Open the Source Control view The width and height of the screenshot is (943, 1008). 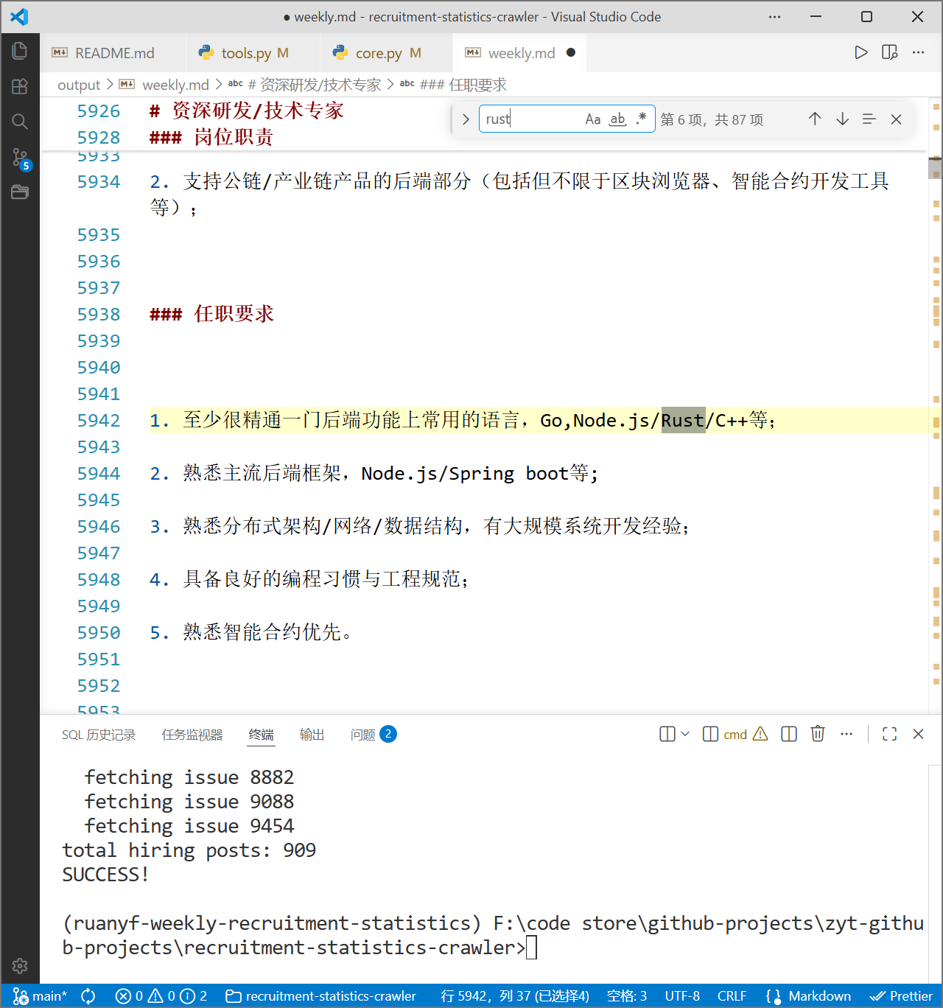[x=20, y=157]
